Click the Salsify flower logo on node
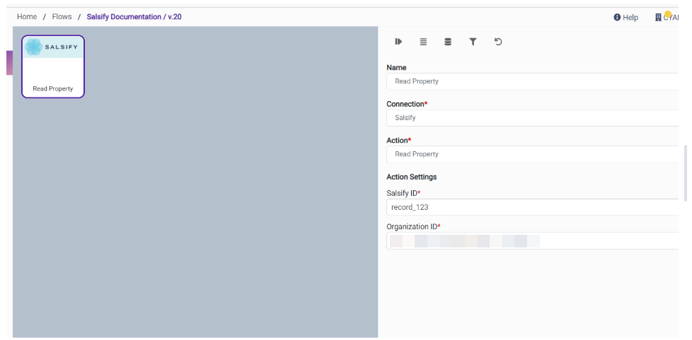 point(33,47)
